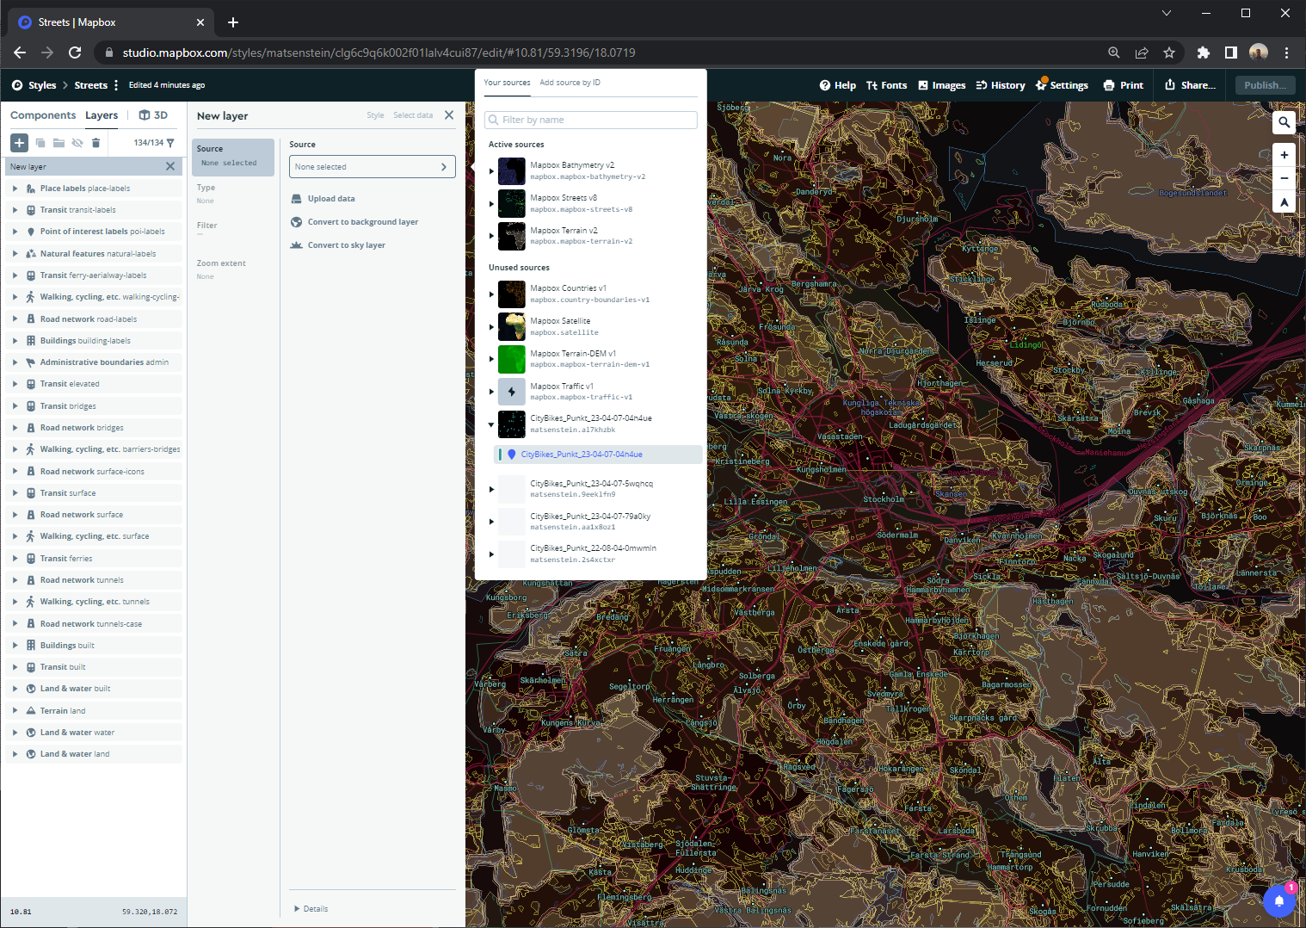The image size is (1306, 928).
Task: Select the Terrain land layer
Action: (95, 711)
